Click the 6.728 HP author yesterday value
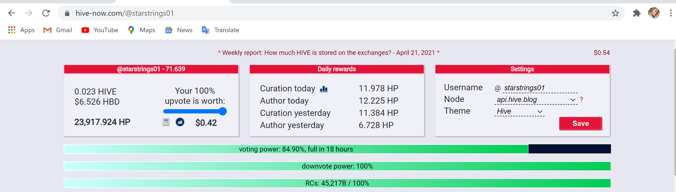The width and height of the screenshot is (676, 192). pyautogui.click(x=376, y=125)
